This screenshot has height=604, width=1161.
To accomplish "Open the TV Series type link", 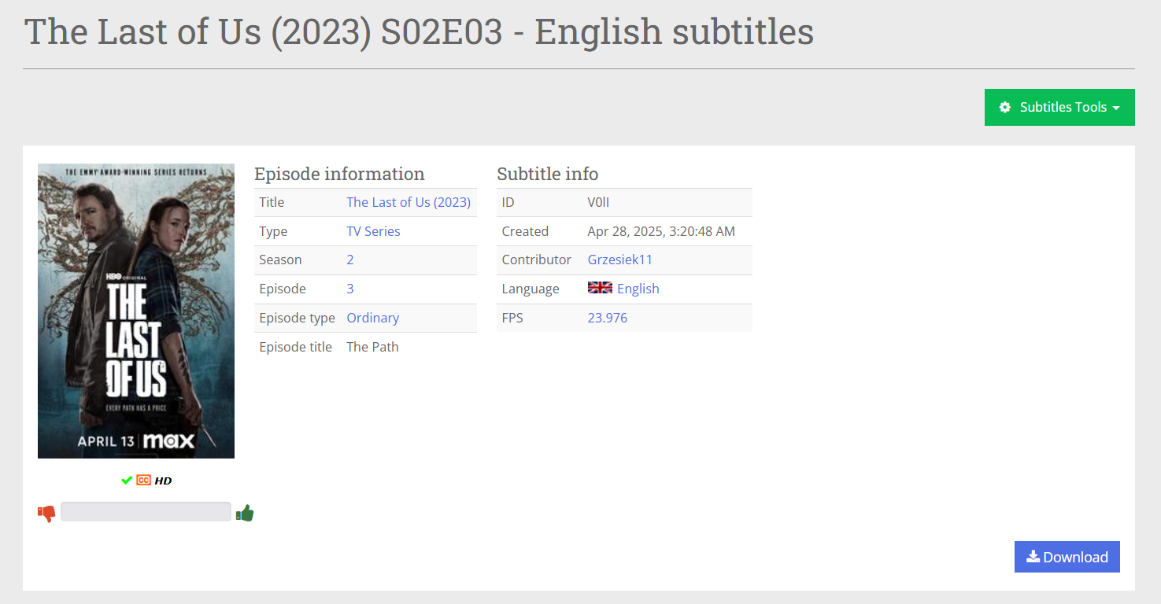I will pyautogui.click(x=373, y=231).
